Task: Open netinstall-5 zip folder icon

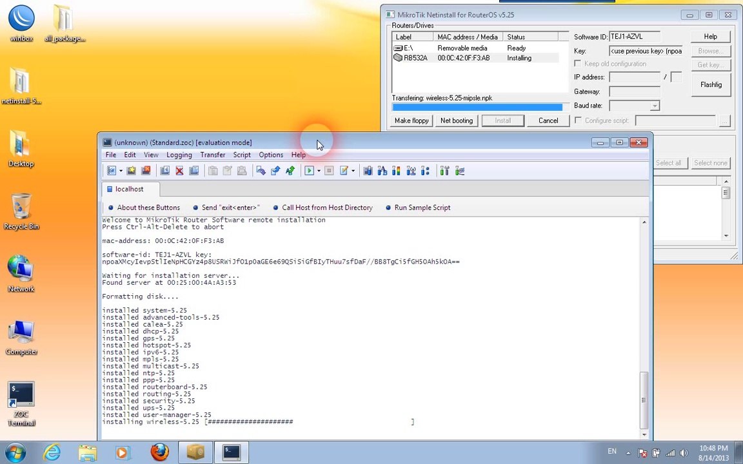Action: [21, 86]
